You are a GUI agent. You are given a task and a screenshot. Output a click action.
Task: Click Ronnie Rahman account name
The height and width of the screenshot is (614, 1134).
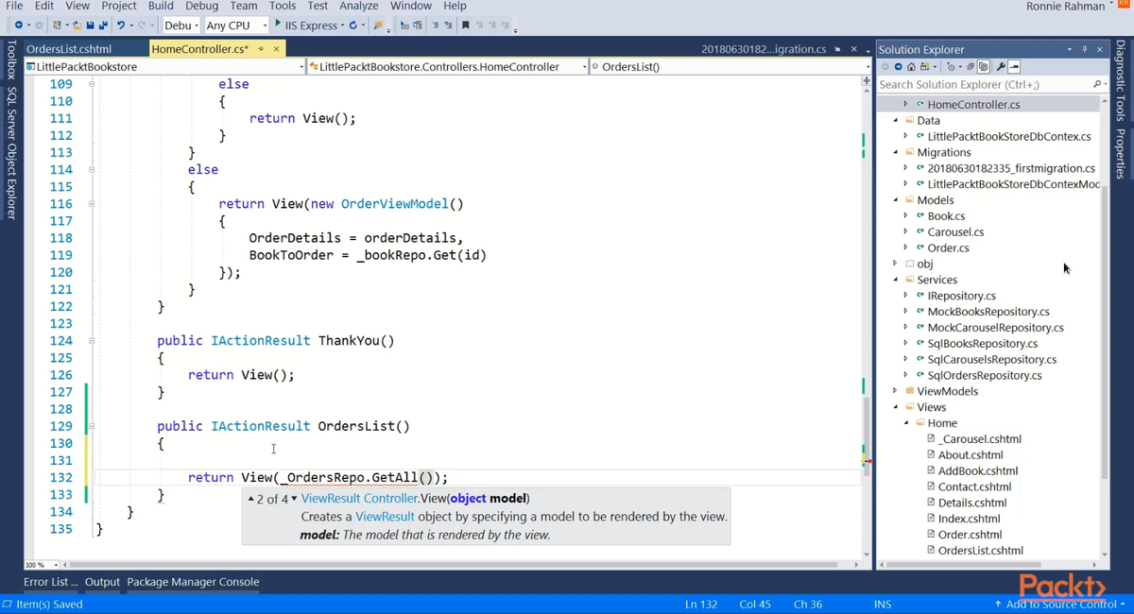(x=1065, y=7)
